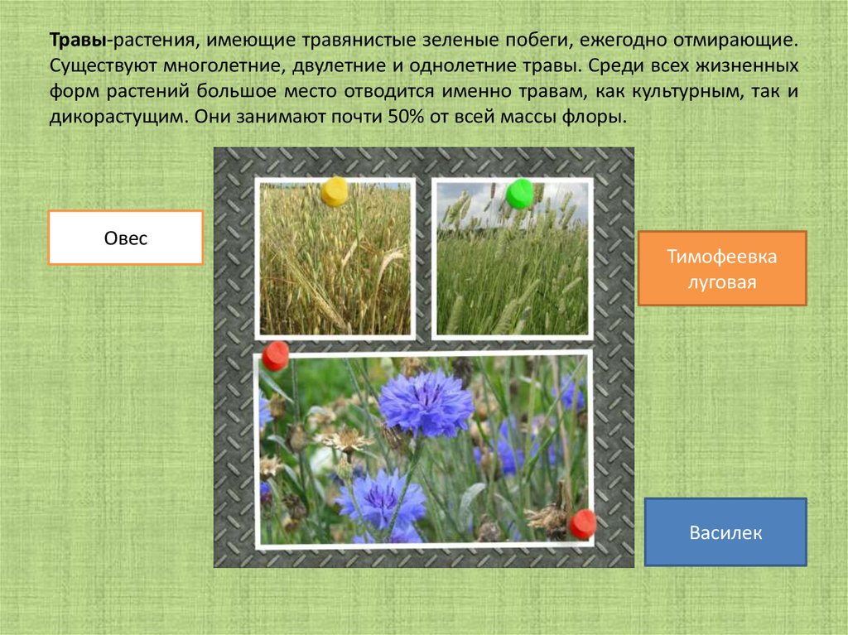Screen dimensions: 848x635
Task: Click the bold word Травы in the heading
Action: (80, 41)
